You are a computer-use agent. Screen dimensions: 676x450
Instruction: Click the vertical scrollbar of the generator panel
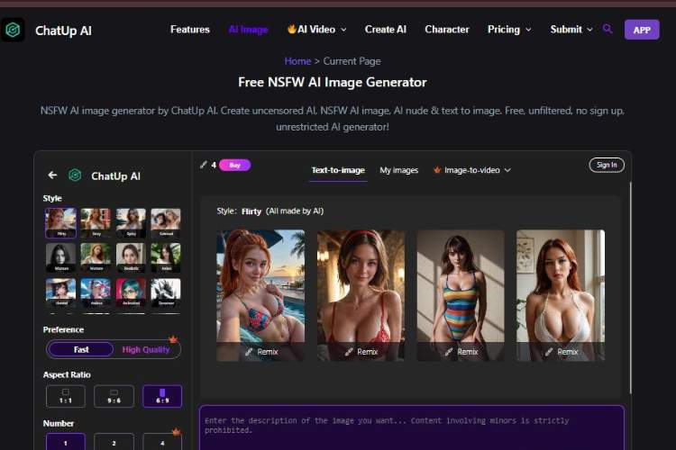coord(629,270)
